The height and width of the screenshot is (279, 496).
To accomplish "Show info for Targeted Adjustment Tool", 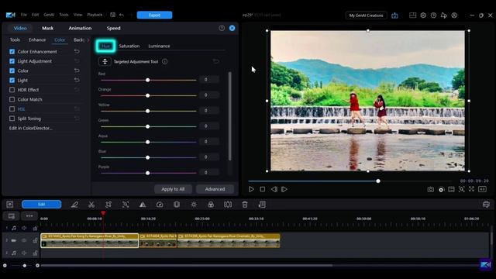I will (x=165, y=61).
